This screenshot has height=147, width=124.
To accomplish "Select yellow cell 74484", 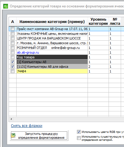I will (52, 71).
